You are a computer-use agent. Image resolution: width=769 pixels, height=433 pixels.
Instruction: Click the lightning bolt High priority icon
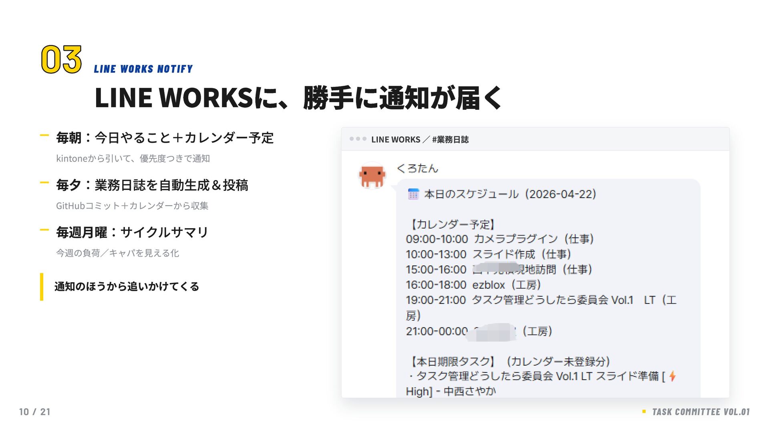pos(672,376)
